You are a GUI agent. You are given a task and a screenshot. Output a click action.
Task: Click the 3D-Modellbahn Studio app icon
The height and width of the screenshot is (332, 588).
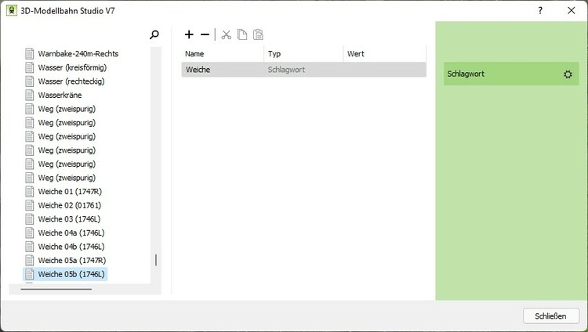12,10
